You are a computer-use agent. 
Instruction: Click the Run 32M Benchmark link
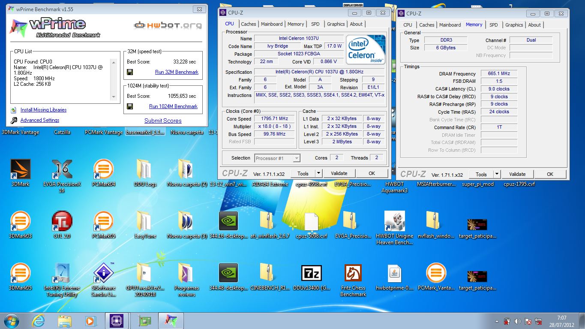point(177,72)
